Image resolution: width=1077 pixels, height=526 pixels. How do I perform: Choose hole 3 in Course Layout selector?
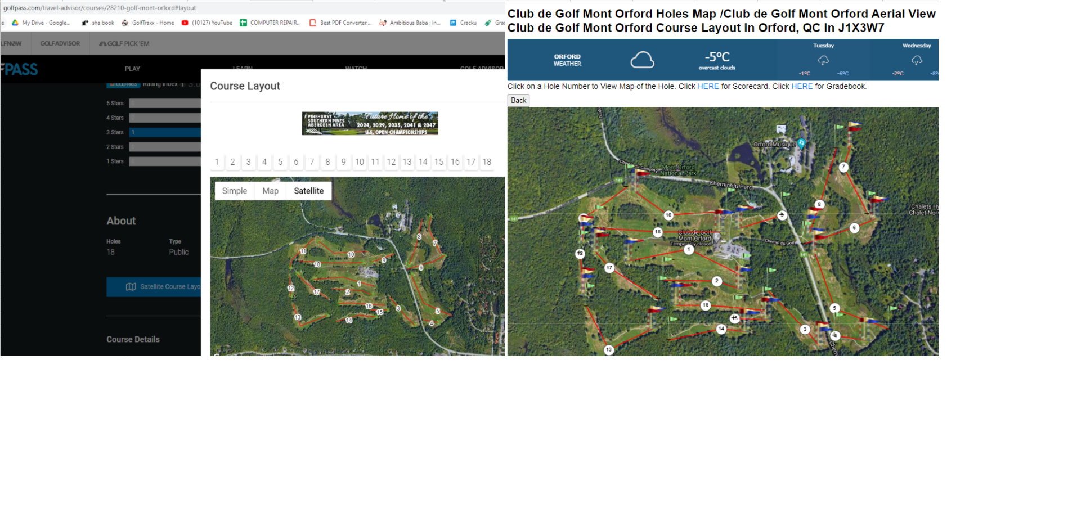(x=248, y=162)
